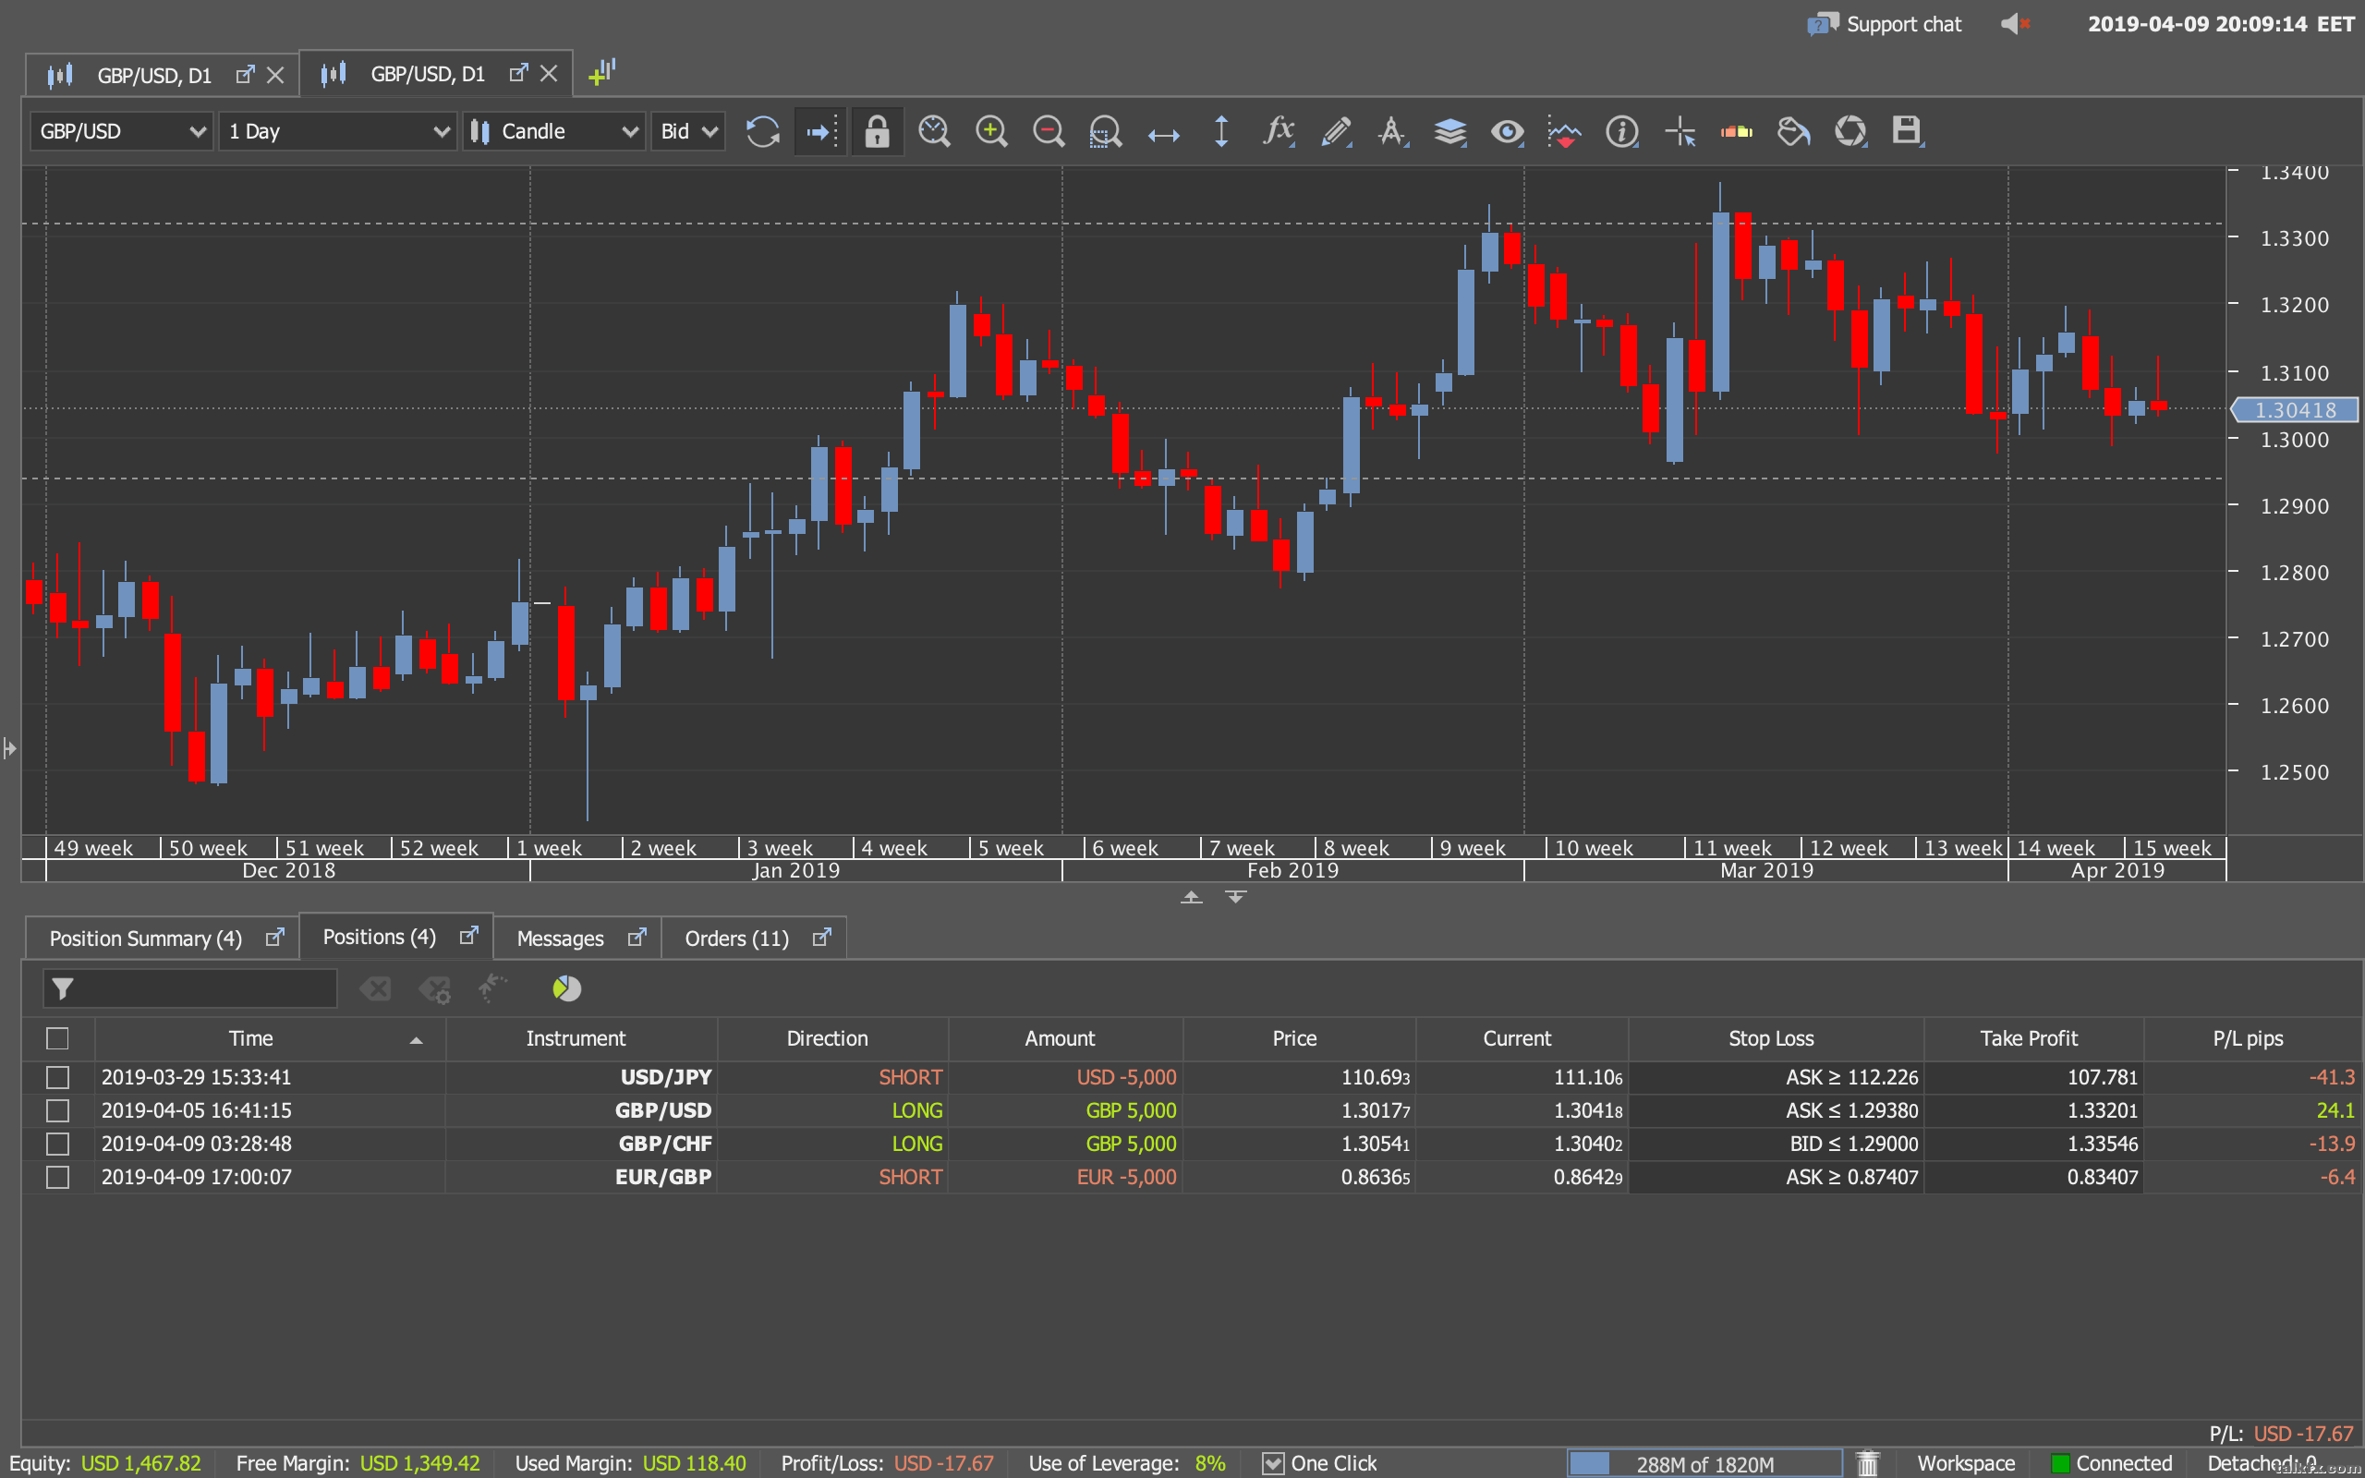Check the select-all positions checkbox
Viewport: 2365px width, 1478px height.
[57, 1038]
